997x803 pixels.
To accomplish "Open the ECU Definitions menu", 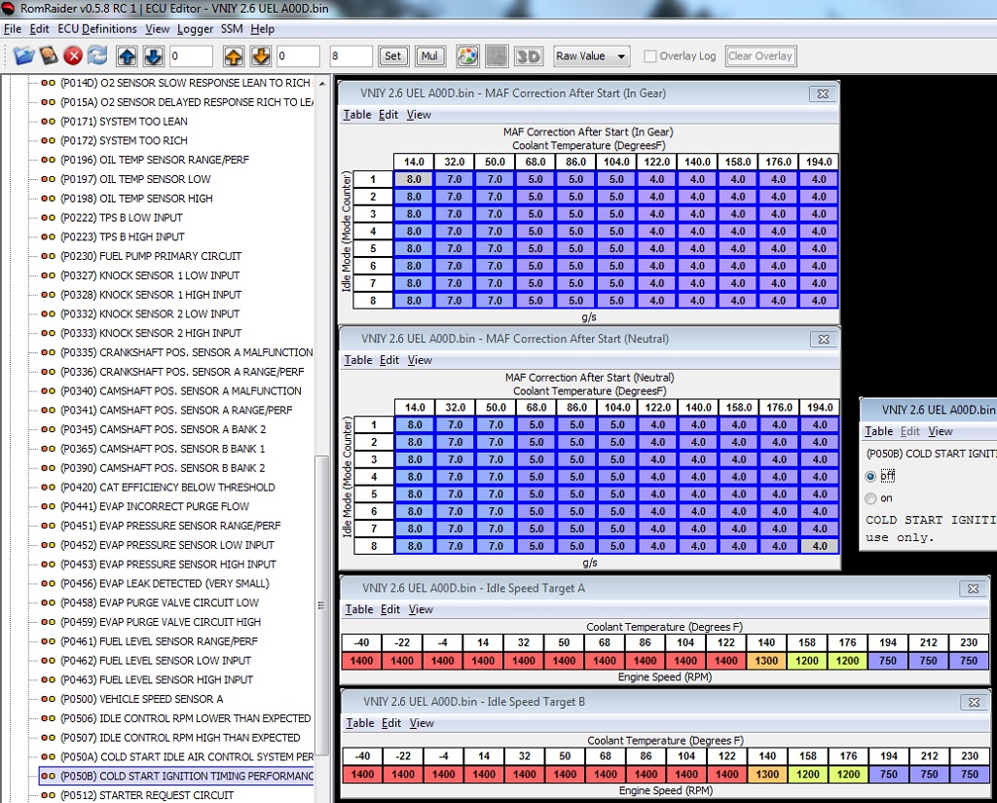I will (x=98, y=29).
